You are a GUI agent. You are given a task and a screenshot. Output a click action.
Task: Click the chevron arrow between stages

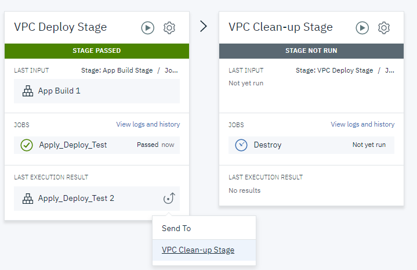click(203, 27)
